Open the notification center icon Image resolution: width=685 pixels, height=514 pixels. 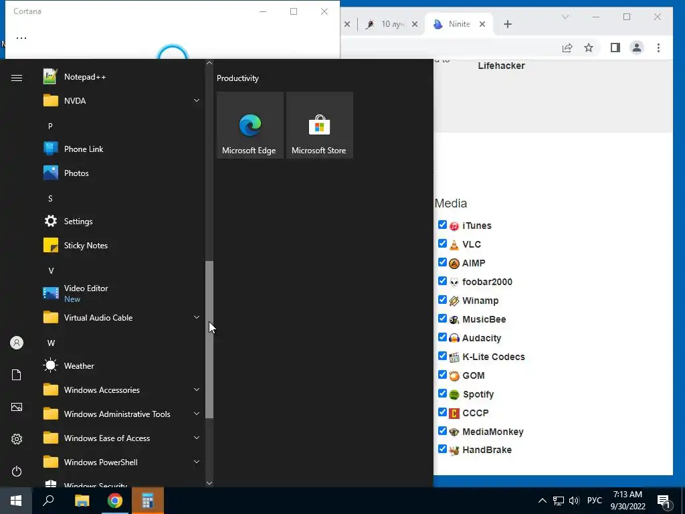pos(664,501)
